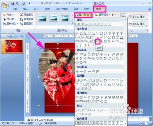This screenshot has width=153, height=126.
Task: Open the 审阅 tab
Action: click(x=76, y=9)
